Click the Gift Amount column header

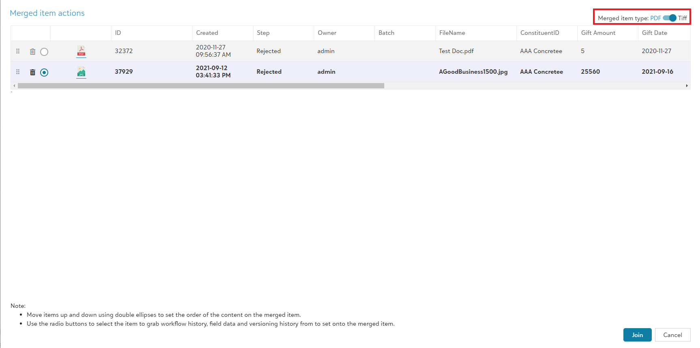point(598,33)
